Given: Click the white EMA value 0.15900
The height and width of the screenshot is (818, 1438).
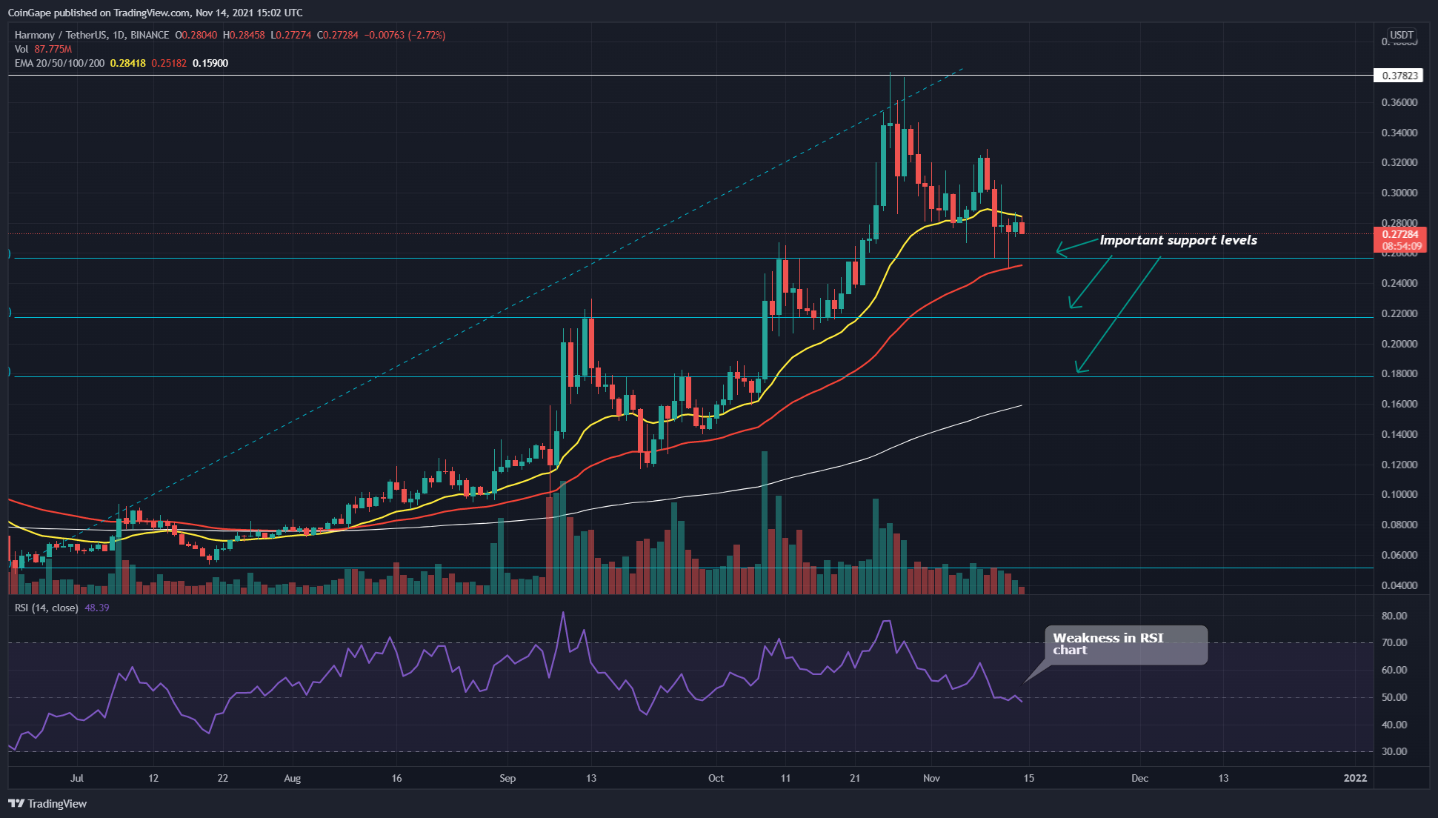Looking at the screenshot, I should click(x=210, y=63).
